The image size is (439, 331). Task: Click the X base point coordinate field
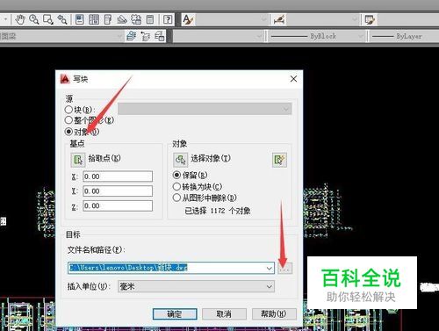pyautogui.click(x=118, y=176)
